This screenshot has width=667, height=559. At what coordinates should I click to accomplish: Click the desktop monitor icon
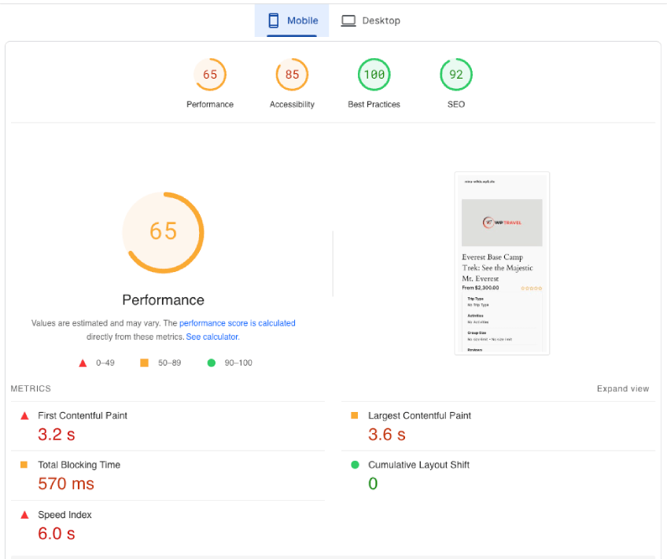pyautogui.click(x=348, y=20)
